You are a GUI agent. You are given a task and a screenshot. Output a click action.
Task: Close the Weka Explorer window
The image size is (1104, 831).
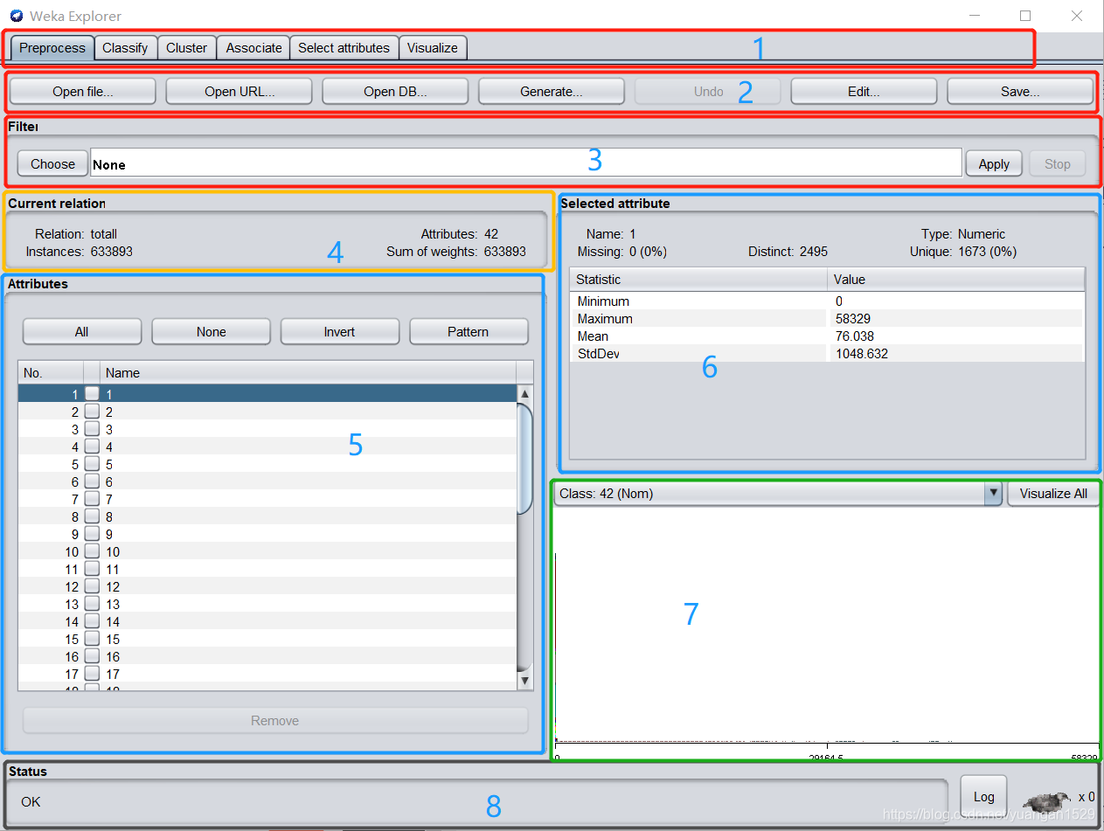[x=1077, y=16]
